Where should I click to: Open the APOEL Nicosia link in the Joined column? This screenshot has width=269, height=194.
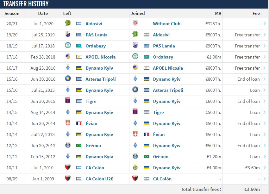point(168,68)
